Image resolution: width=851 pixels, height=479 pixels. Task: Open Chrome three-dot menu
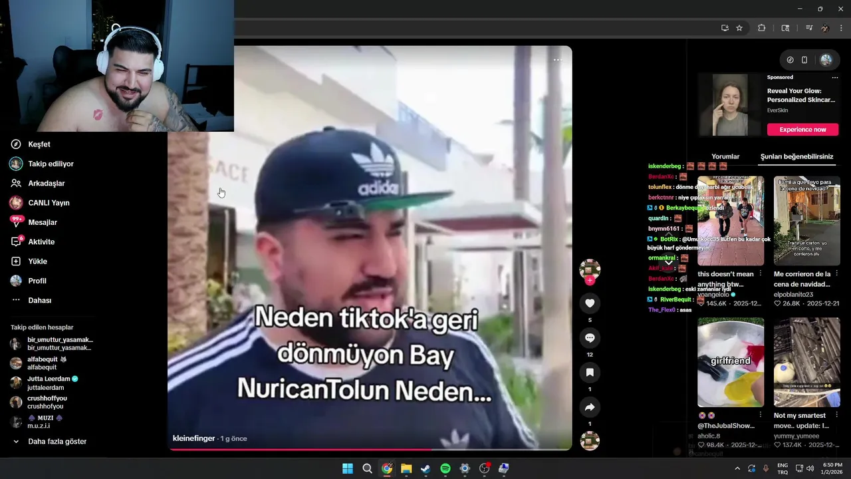841,28
